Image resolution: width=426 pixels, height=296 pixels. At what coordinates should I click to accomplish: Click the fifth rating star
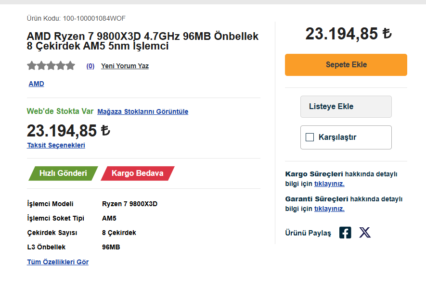coord(70,66)
